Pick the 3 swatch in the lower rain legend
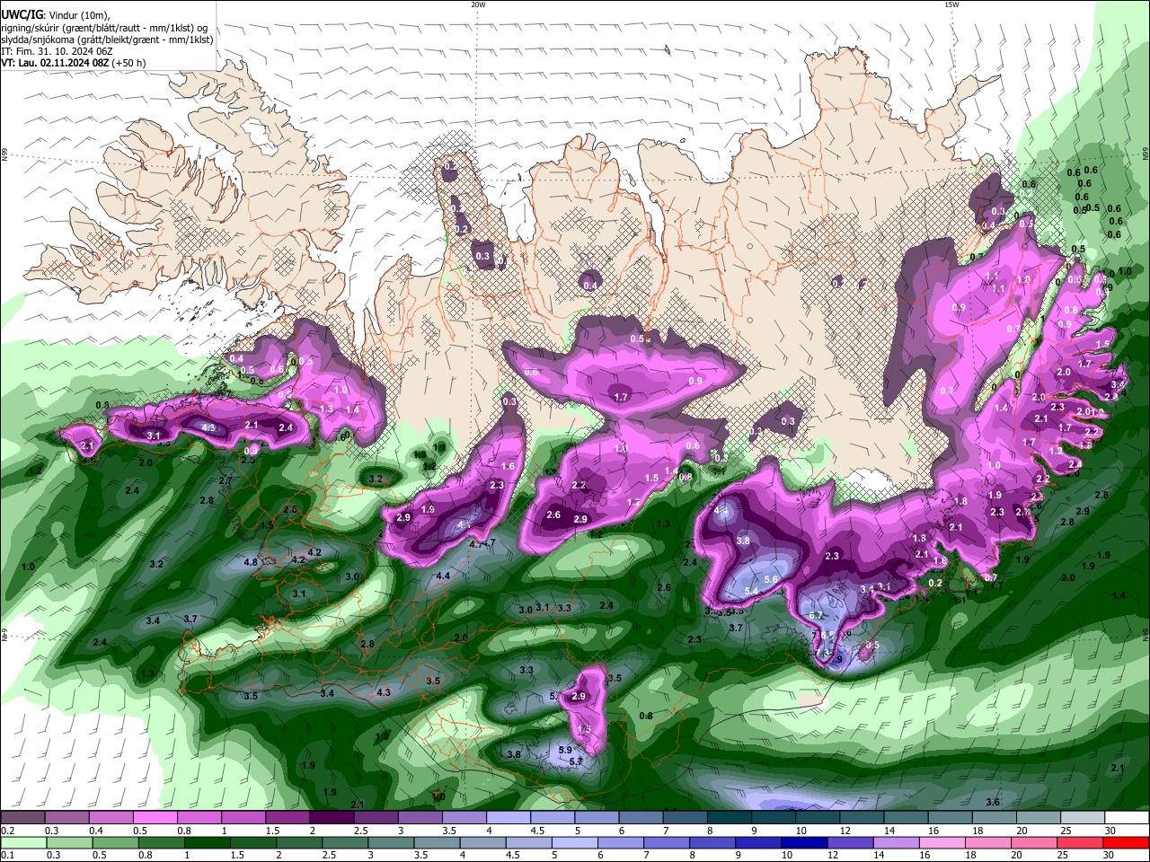Viewport: 1150px width, 862px height. click(x=391, y=843)
